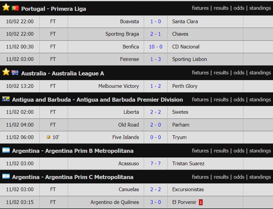
Task: Open results for Argentina Prim B Metropolitana
Action: click(221, 151)
